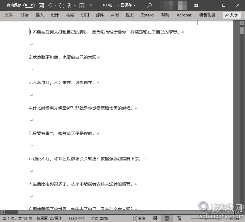This screenshot has width=245, height=222.
Task: Open the Zotero tab
Action: (147, 15)
